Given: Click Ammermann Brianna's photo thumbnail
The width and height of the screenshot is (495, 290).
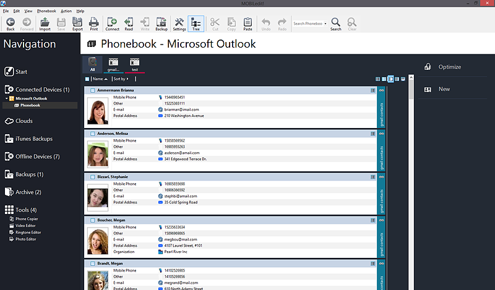Looking at the screenshot, I should (x=98, y=111).
